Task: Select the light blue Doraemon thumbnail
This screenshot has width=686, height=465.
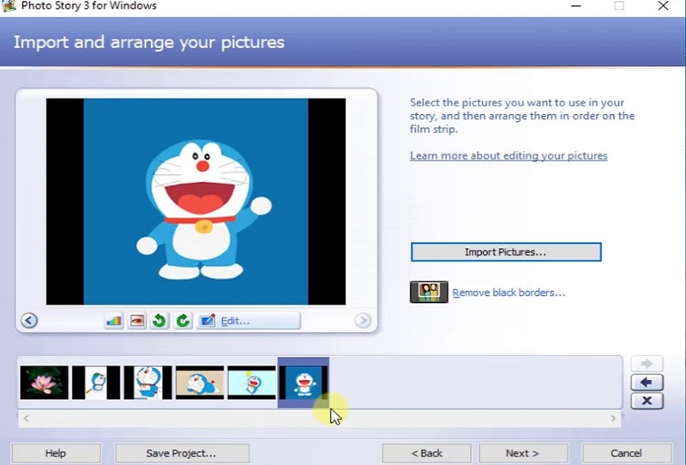Action: (x=251, y=383)
